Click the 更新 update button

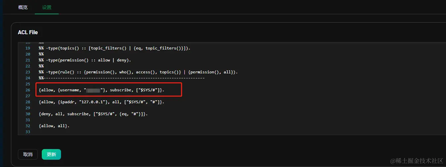[51, 154]
